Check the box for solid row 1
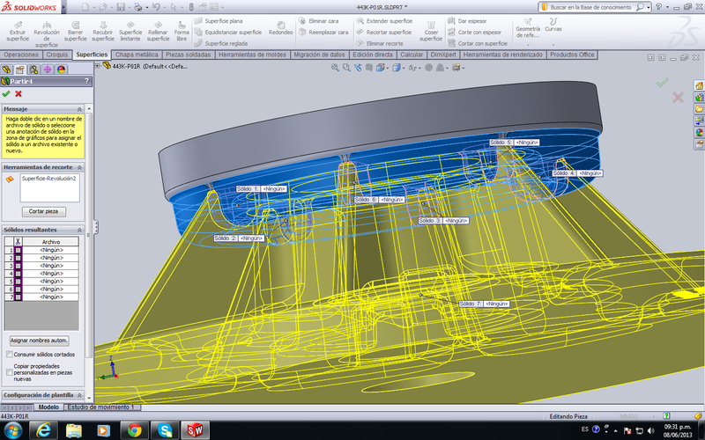This screenshot has width=705, height=440. click(18, 250)
